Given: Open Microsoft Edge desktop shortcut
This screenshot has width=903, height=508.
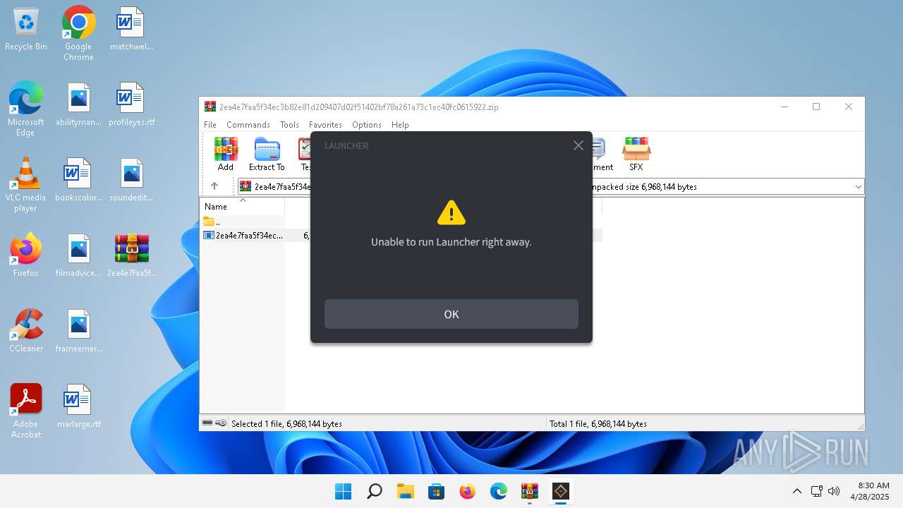Looking at the screenshot, I should [26, 109].
